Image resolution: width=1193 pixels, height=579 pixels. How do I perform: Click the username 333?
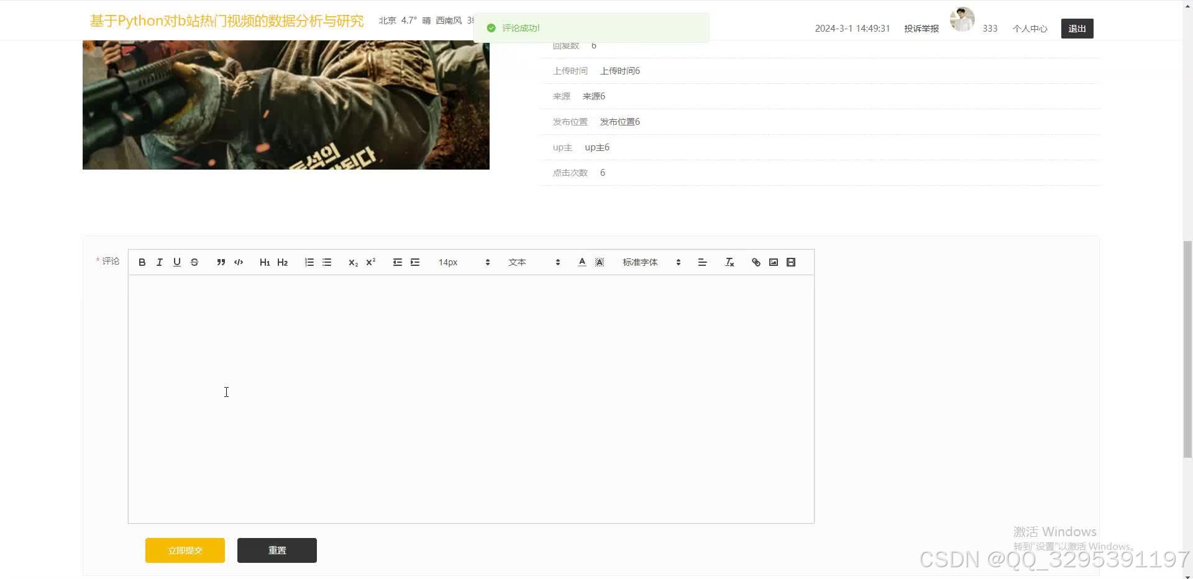[990, 29]
